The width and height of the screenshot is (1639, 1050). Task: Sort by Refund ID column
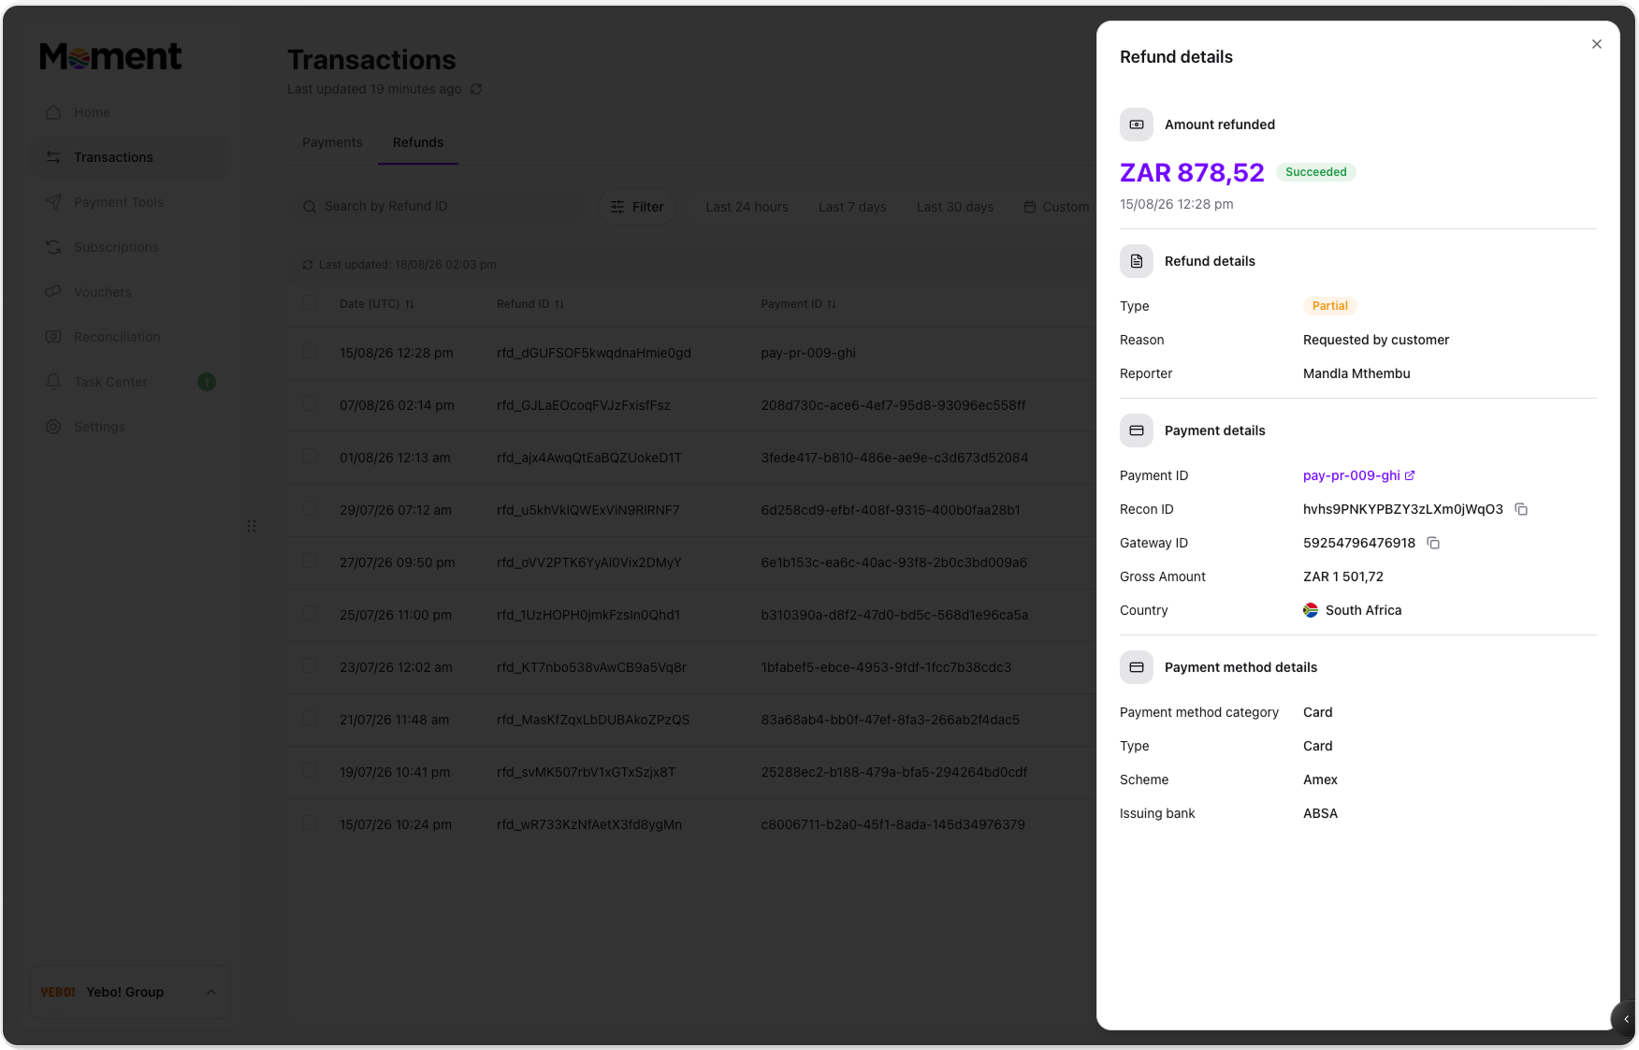pos(530,304)
